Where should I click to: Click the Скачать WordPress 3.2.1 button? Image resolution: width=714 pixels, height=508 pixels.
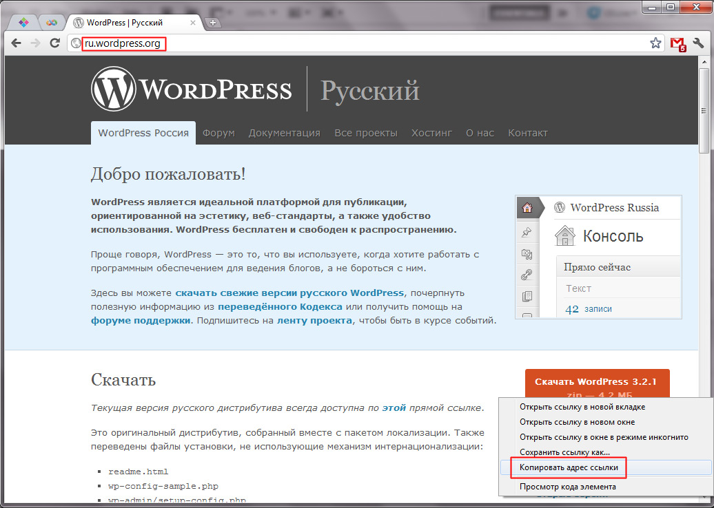click(597, 384)
